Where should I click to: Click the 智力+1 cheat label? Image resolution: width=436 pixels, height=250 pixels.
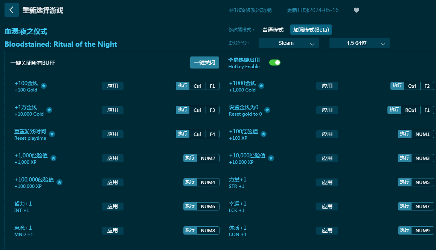click(23, 204)
